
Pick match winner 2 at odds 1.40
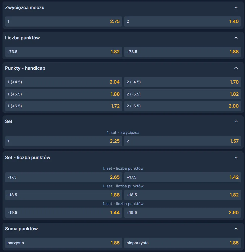click(x=182, y=21)
